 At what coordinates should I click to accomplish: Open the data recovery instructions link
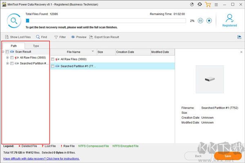tap(41, 159)
